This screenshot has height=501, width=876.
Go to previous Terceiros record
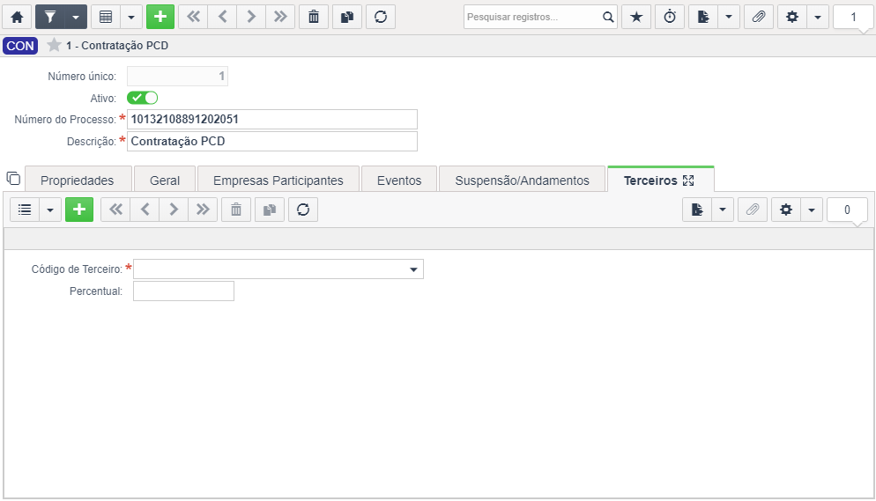145,210
